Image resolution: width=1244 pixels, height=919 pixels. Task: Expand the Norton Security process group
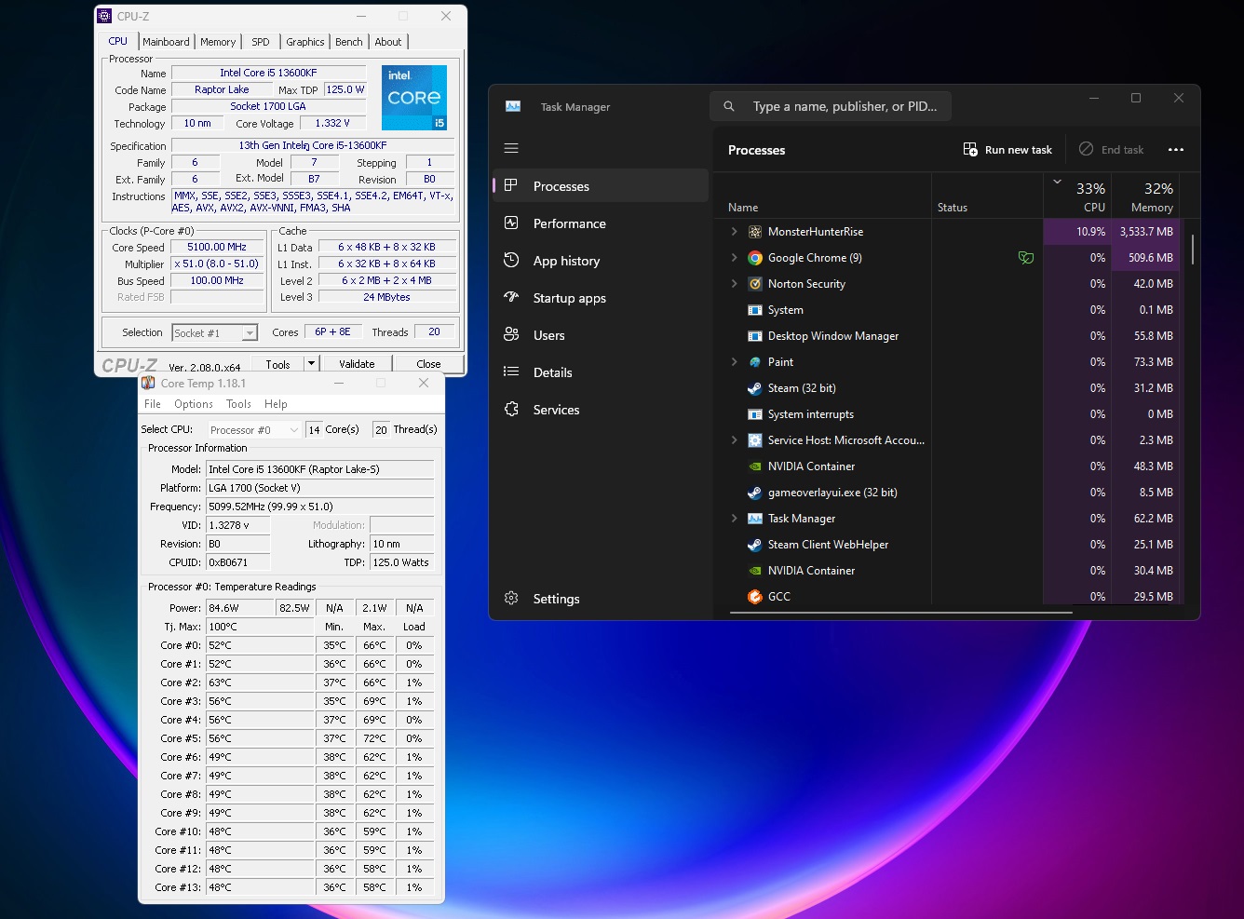tap(734, 284)
